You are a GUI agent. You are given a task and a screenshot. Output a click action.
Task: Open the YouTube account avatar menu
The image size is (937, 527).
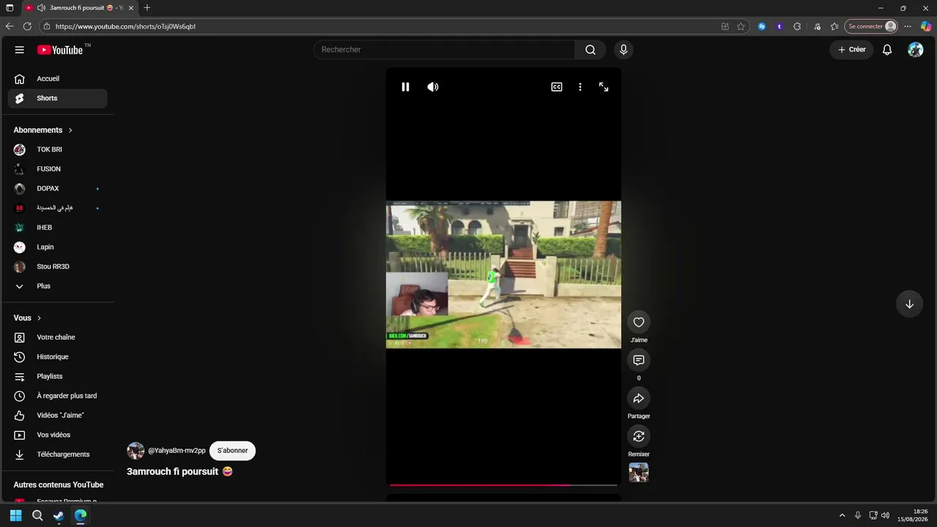coord(916,50)
